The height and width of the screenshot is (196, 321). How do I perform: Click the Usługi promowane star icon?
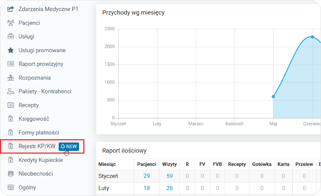click(11, 50)
